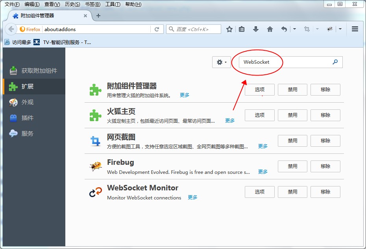Select 服务 category in the sidebar
The image size is (366, 249).
tap(34, 133)
